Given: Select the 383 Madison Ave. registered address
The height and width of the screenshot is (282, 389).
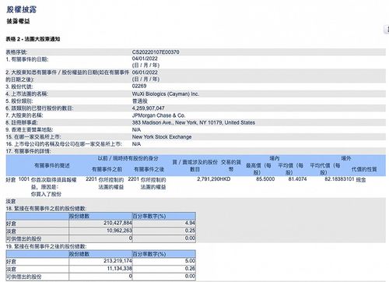Looking at the screenshot, I should [194, 122].
